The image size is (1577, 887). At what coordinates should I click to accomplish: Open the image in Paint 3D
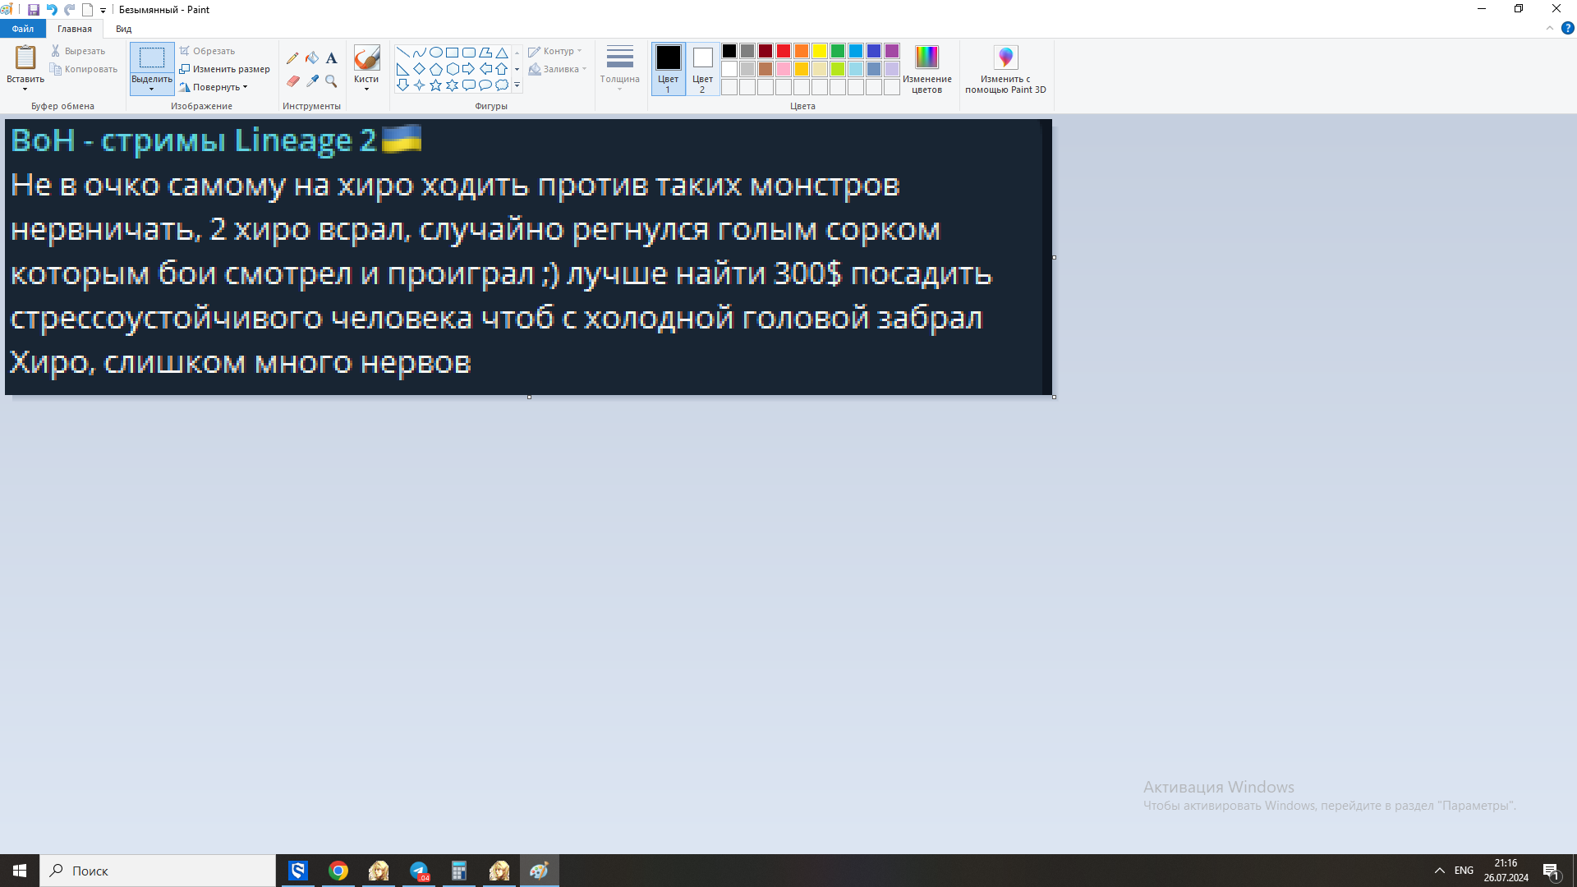pyautogui.click(x=1006, y=69)
